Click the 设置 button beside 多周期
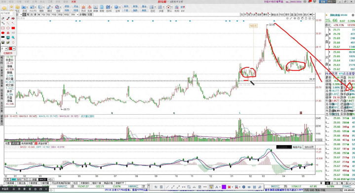This screenshot has width=355, height=193. [x=90, y=14]
